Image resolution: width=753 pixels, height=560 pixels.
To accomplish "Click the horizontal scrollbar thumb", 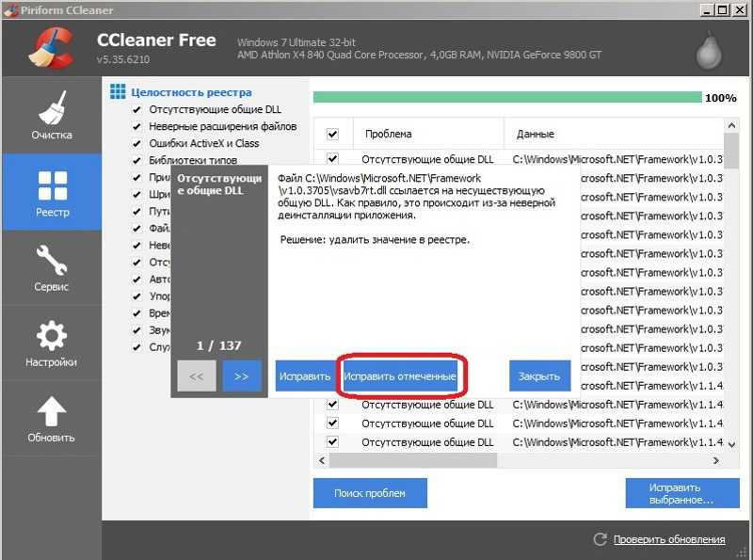I will pos(413,460).
